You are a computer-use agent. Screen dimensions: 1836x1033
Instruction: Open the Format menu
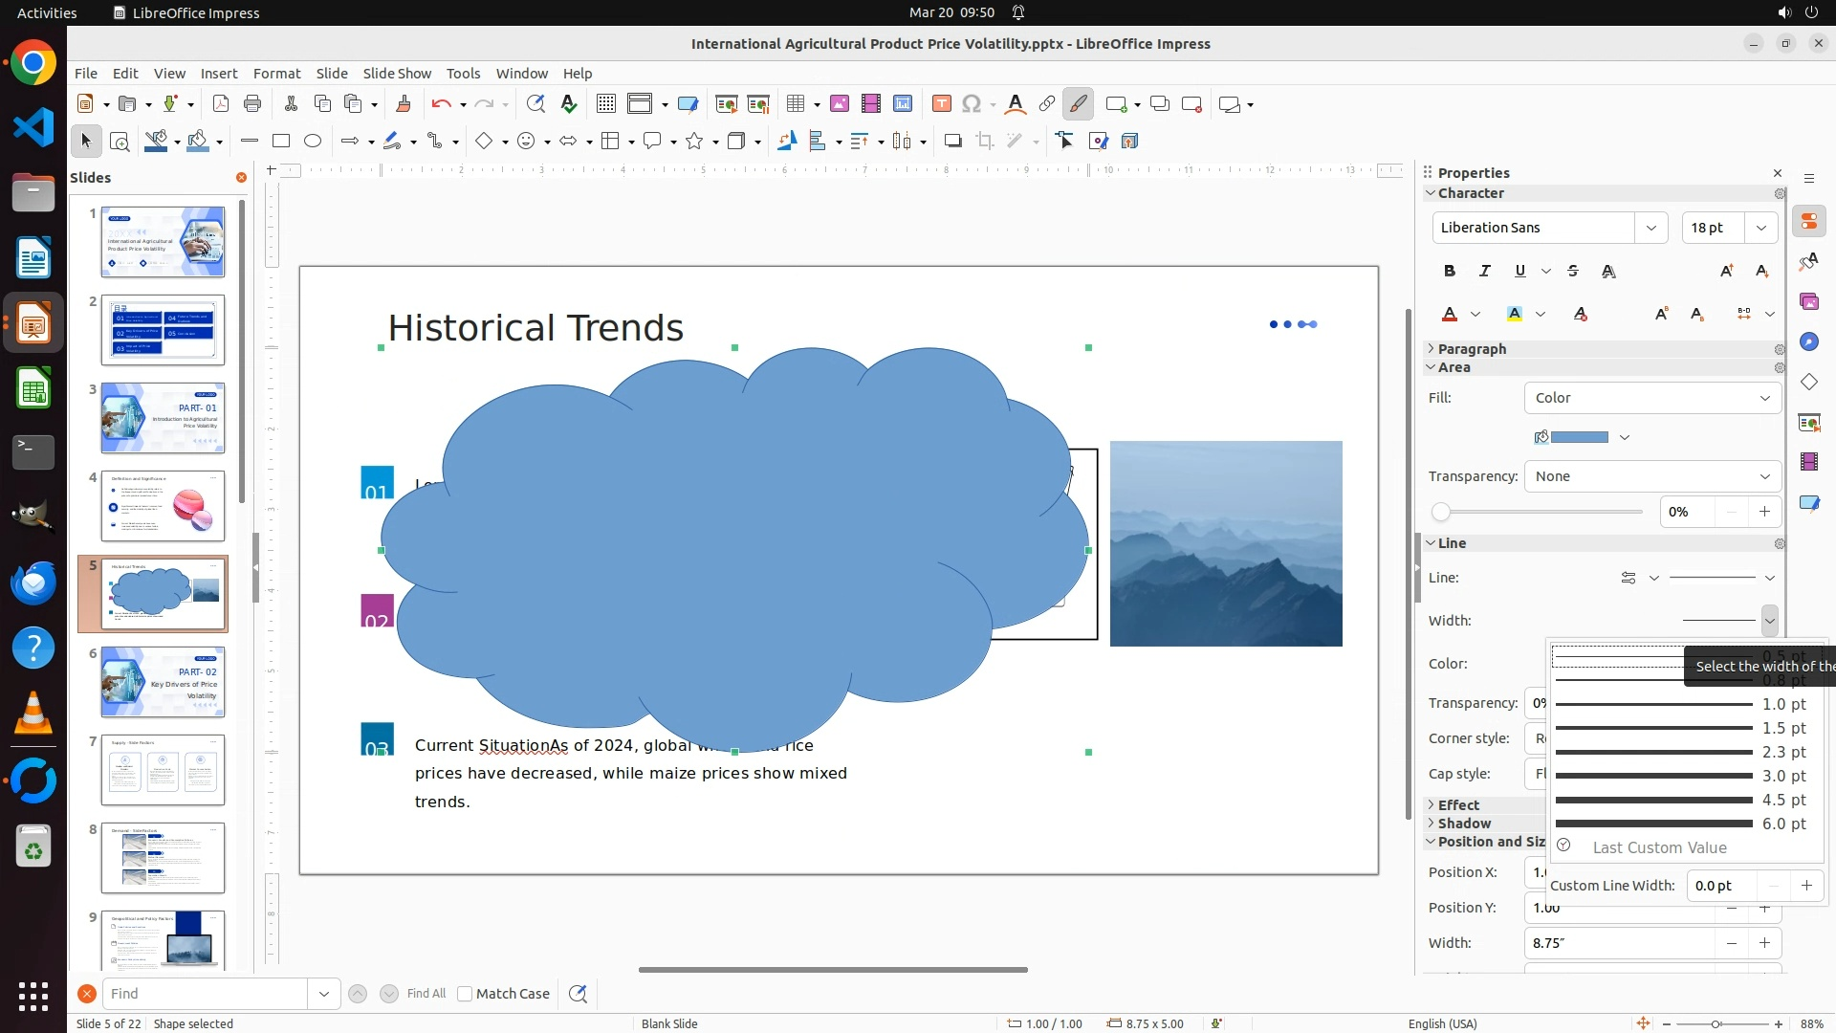[x=276, y=74]
